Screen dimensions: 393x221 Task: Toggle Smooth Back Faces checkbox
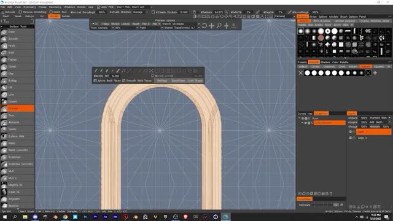point(123,80)
